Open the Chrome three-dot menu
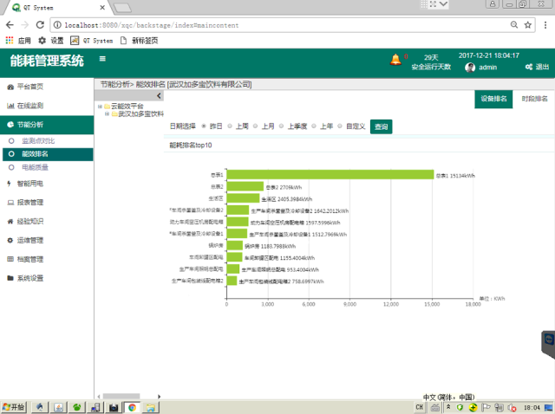The height and width of the screenshot is (414, 555). (545, 25)
